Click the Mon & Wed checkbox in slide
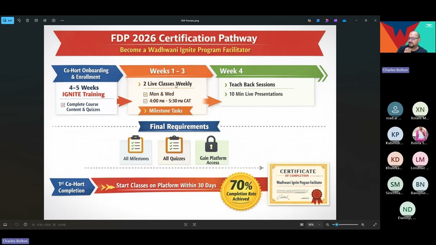436x245 pixels. click(x=145, y=94)
